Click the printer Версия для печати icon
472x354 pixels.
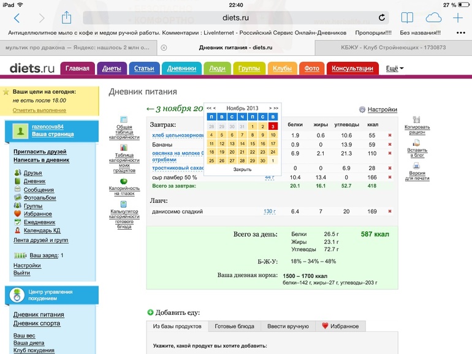pyautogui.click(x=417, y=165)
